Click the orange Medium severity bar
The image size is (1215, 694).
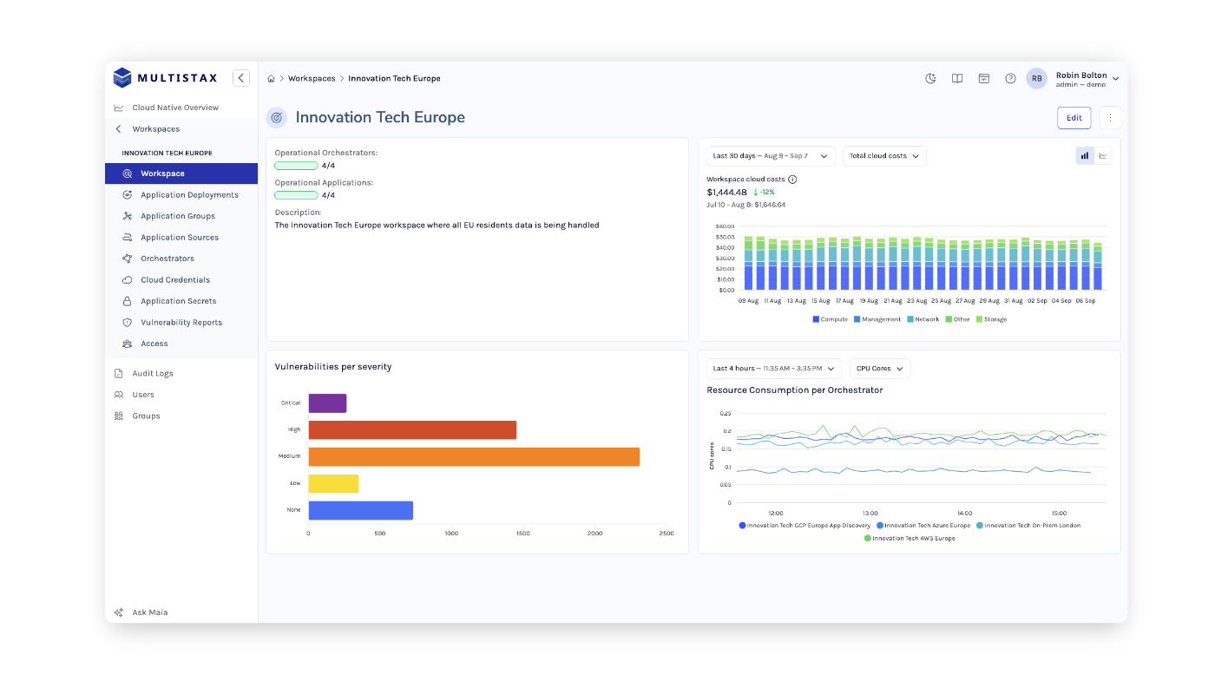(x=474, y=457)
